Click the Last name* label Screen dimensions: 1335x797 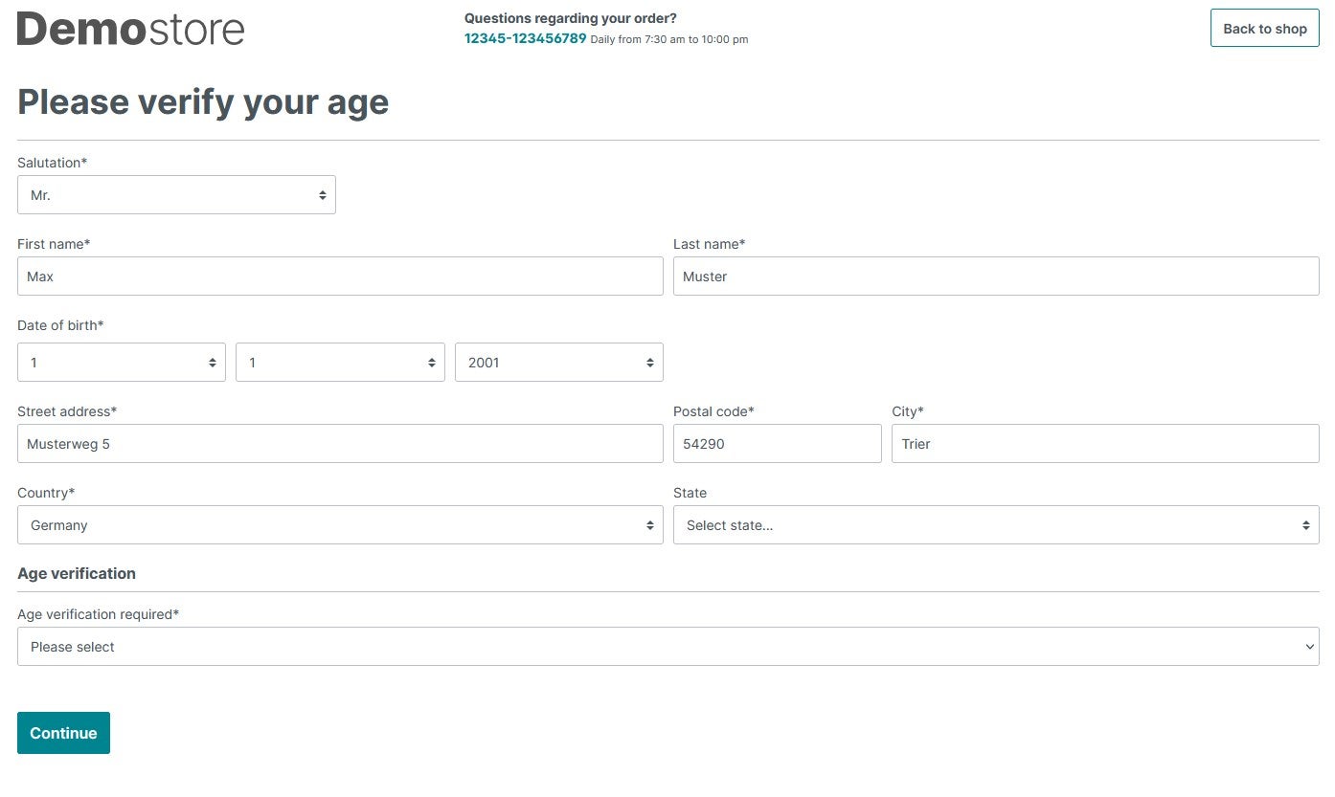[x=709, y=244]
